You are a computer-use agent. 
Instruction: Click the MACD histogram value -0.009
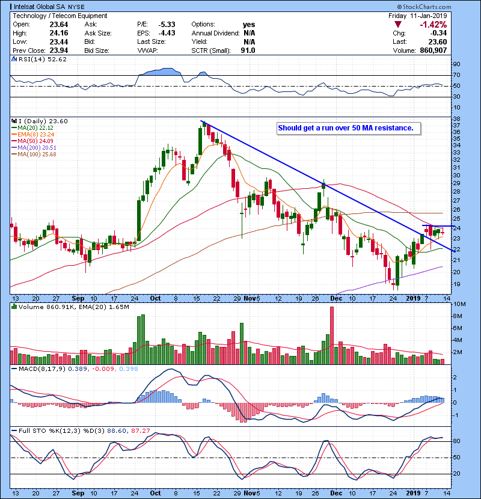point(103,369)
